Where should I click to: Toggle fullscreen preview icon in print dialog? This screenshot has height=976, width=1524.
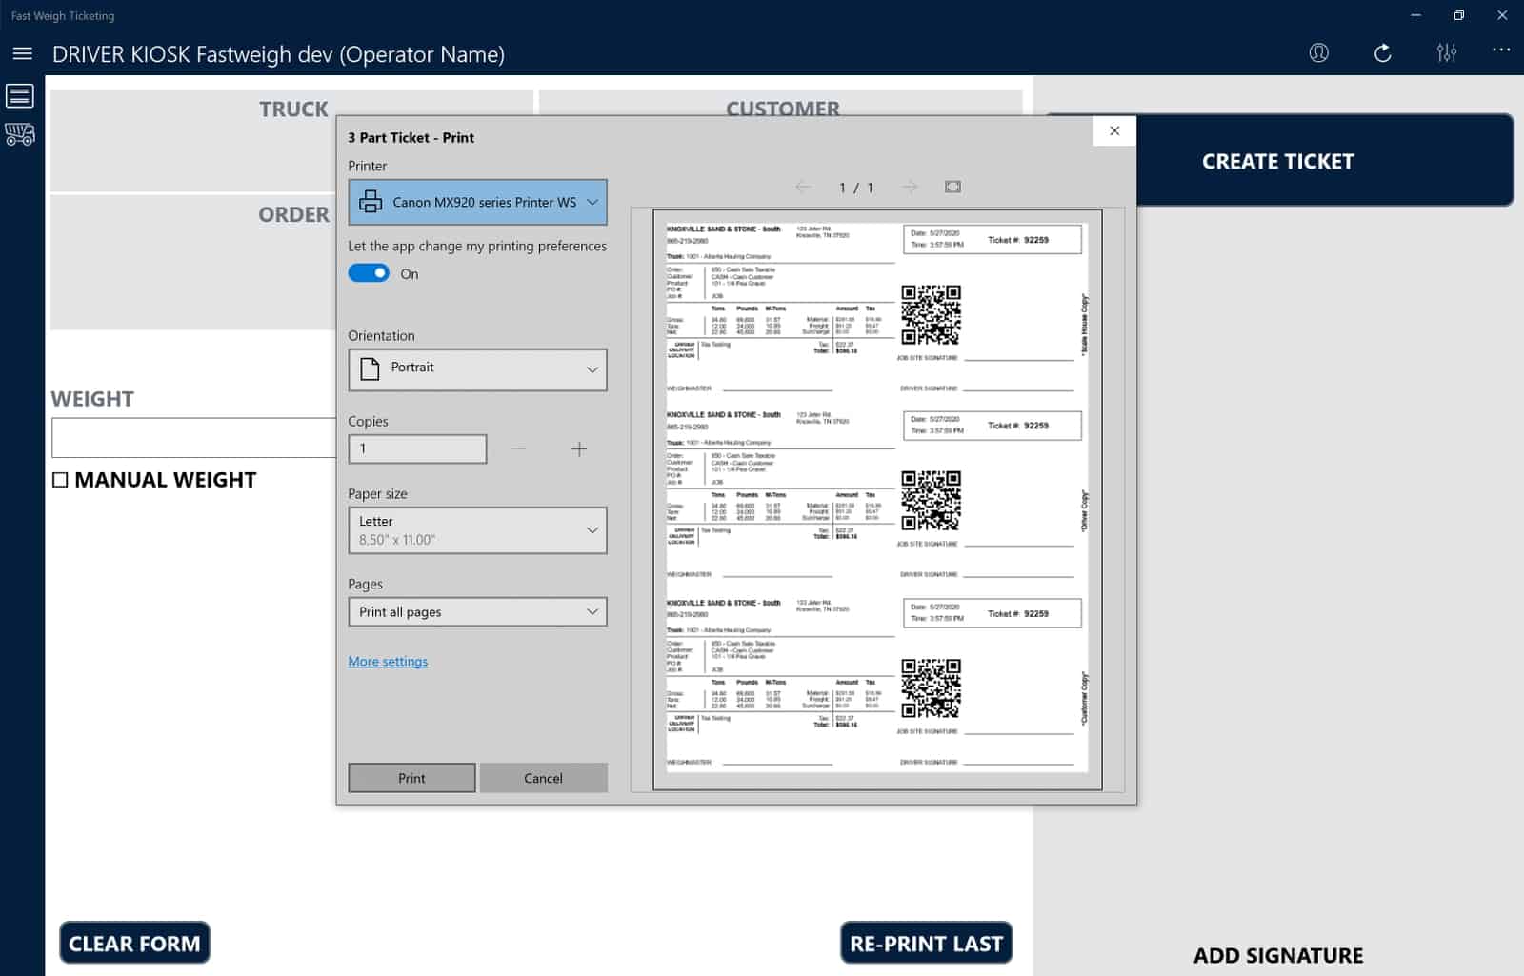[x=952, y=187]
